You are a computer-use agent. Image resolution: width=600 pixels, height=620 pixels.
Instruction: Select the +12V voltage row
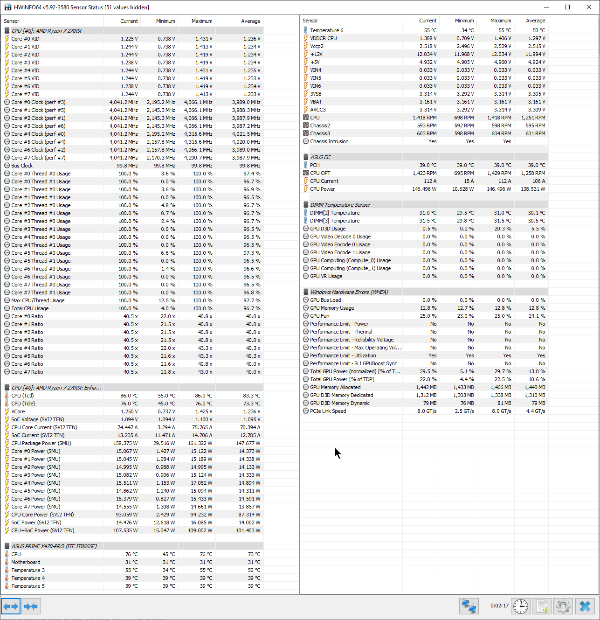point(424,54)
